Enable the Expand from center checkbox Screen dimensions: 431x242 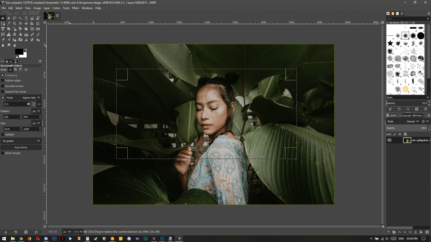(x=3, y=91)
